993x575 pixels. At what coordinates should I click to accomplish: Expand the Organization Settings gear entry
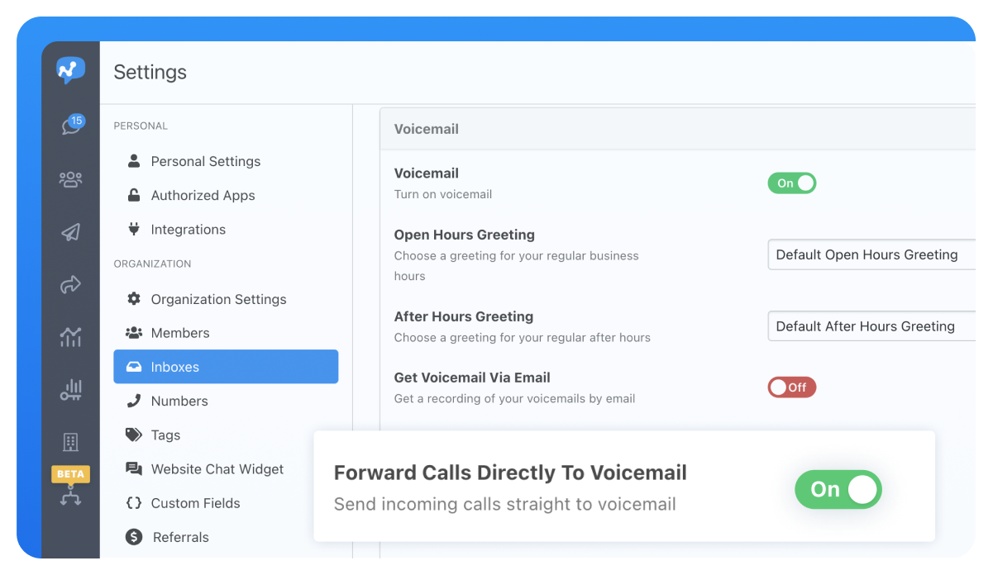coord(218,299)
